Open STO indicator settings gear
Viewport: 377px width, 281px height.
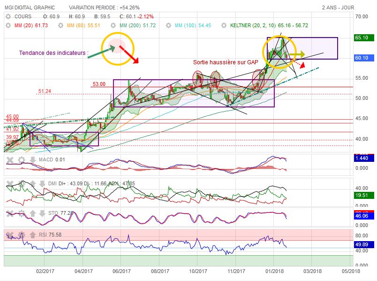click(22, 213)
